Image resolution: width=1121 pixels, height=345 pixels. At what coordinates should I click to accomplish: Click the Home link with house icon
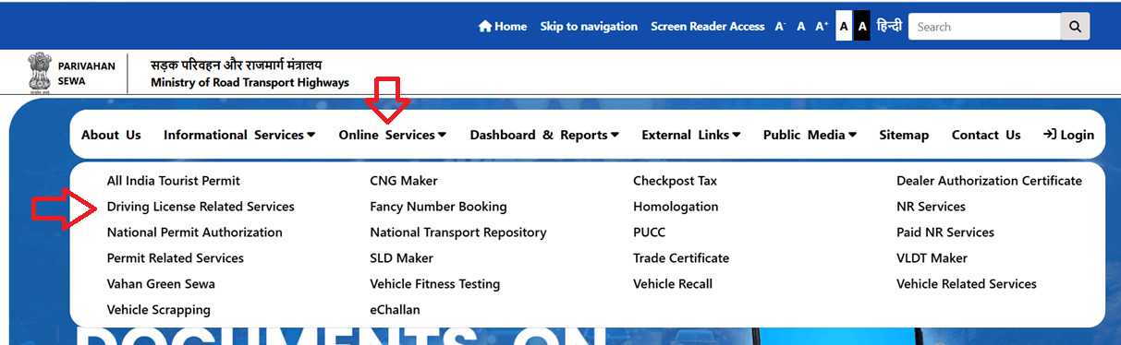503,27
